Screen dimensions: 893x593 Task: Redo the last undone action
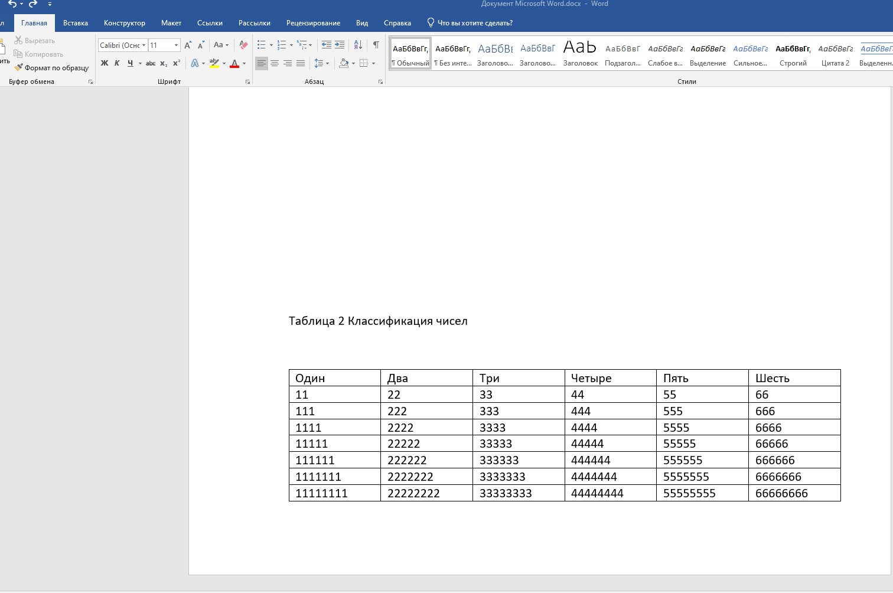pyautogui.click(x=32, y=4)
